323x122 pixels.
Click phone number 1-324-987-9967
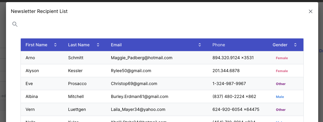229,84
